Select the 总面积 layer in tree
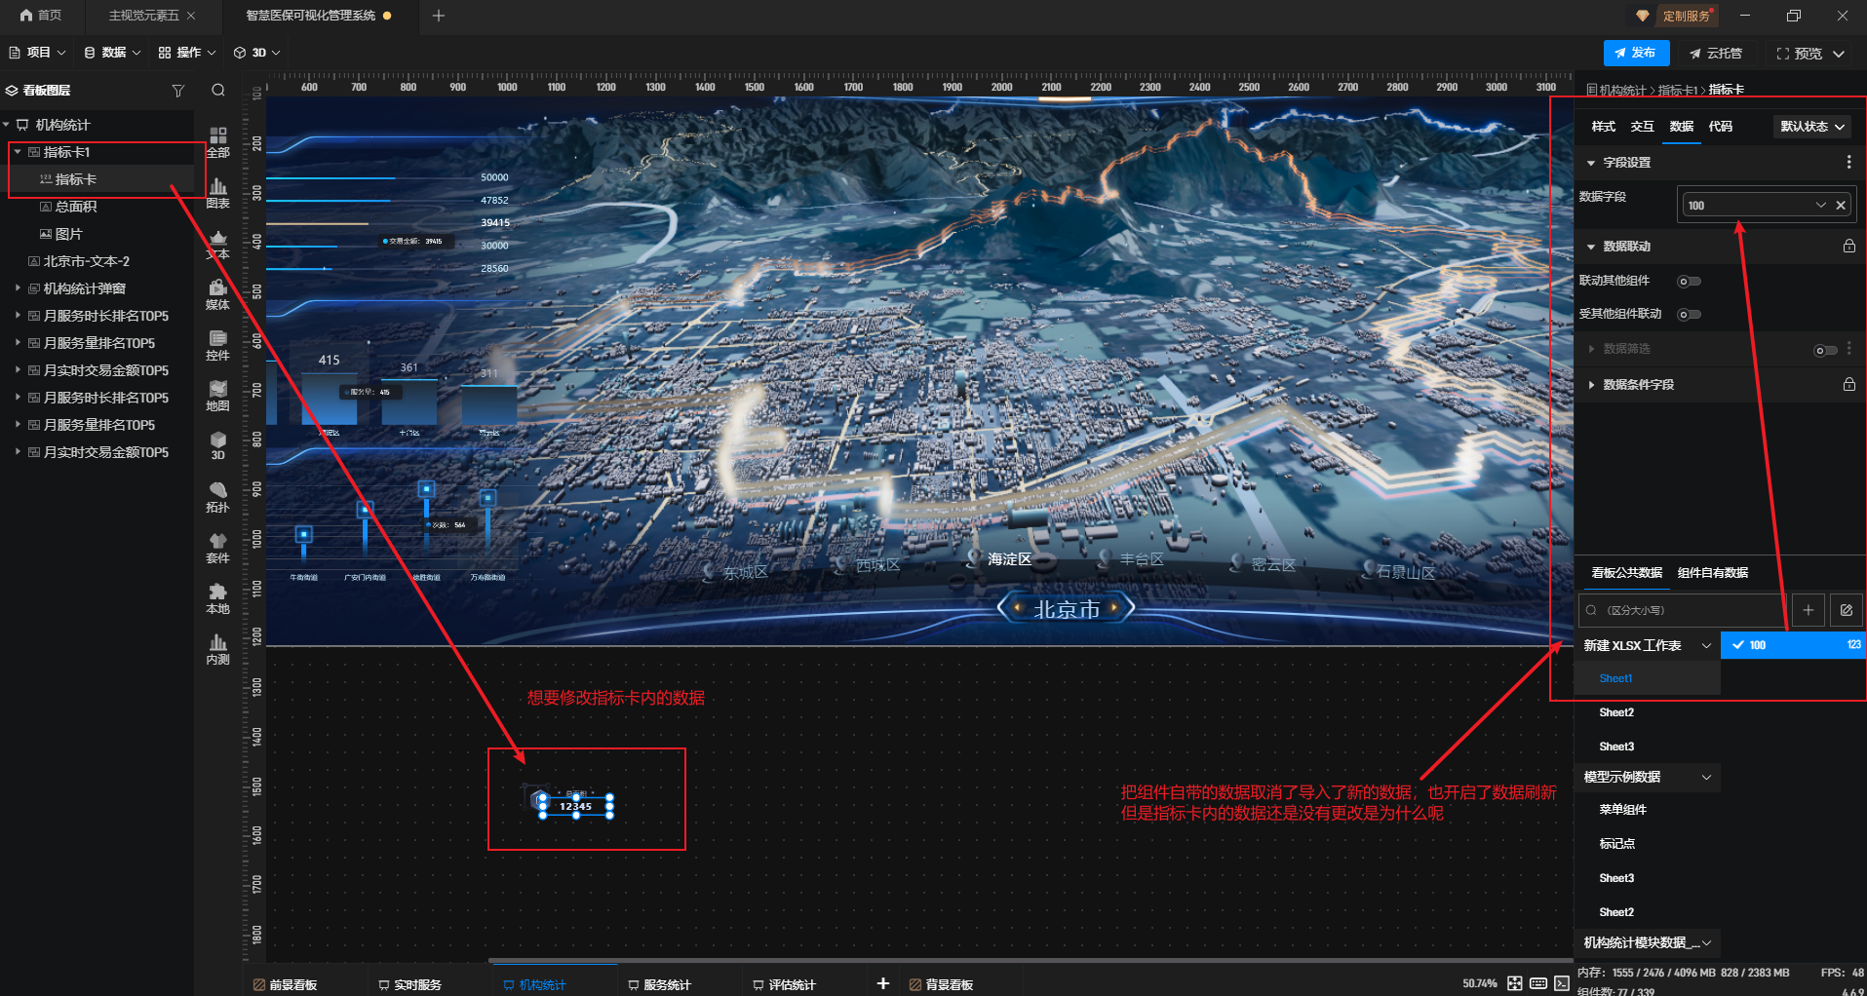This screenshot has width=1867, height=996. 76,207
